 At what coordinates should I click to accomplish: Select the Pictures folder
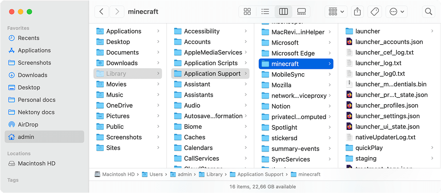(128, 116)
